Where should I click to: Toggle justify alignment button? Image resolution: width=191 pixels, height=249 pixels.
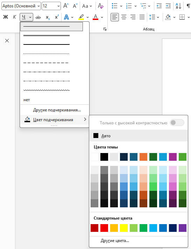click(x=142, y=17)
